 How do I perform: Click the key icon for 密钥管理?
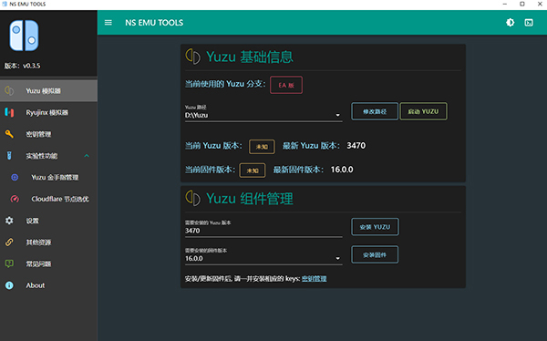[9, 134]
